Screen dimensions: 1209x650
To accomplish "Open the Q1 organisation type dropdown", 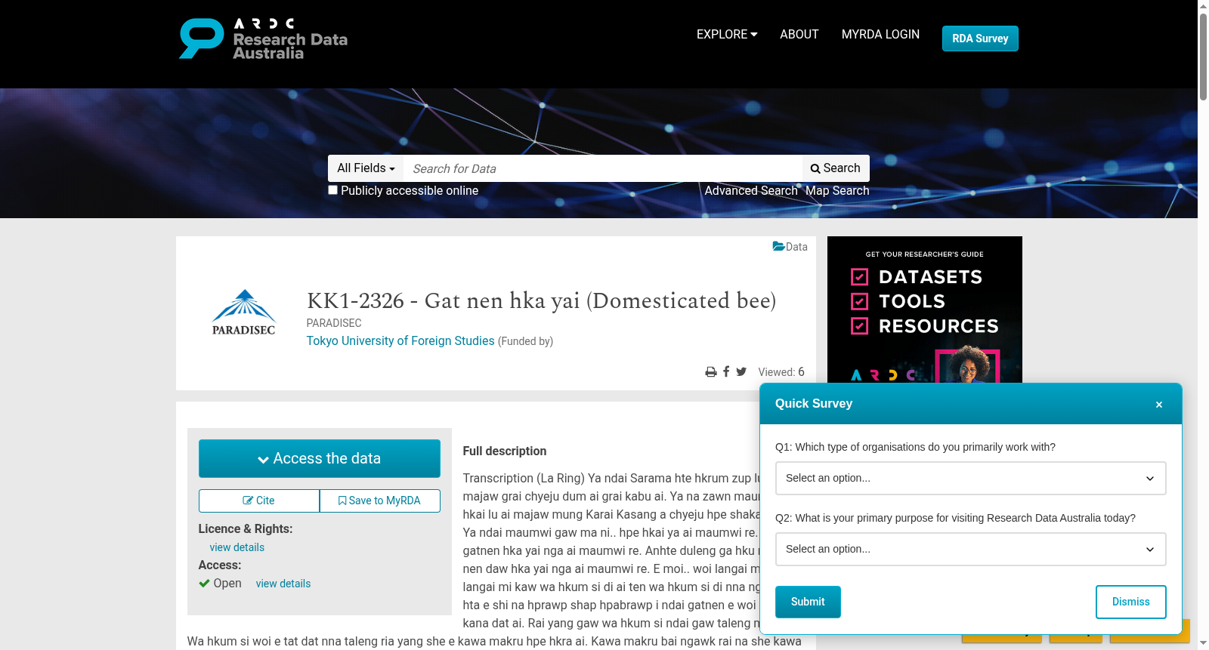I will pyautogui.click(x=970, y=478).
